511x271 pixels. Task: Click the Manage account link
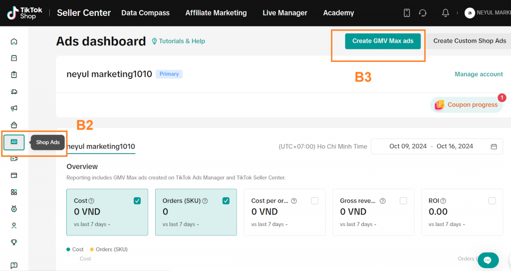click(x=479, y=74)
